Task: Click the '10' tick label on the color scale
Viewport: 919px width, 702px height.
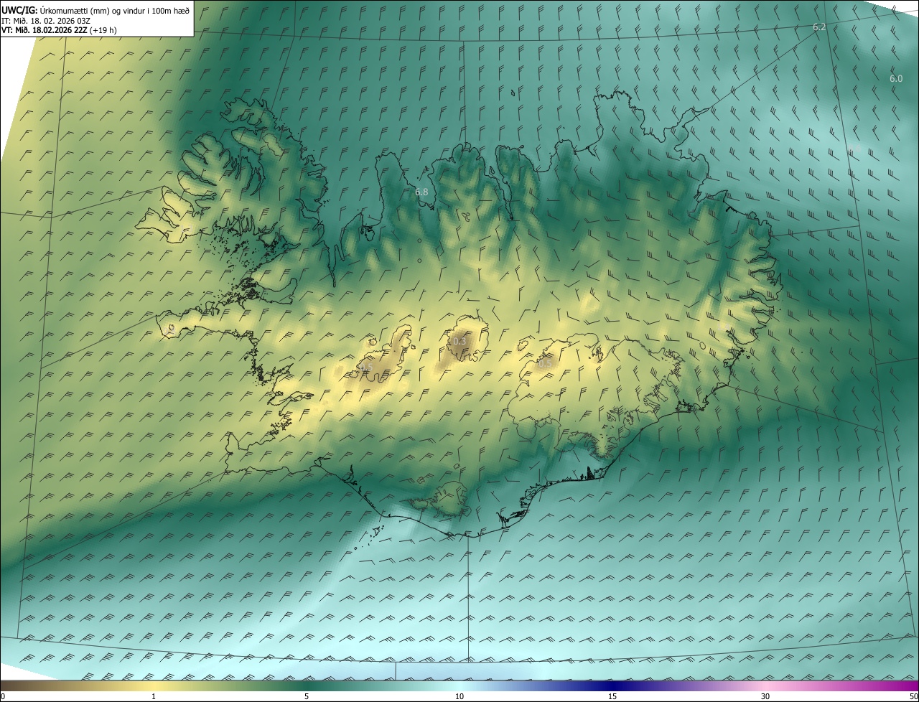Action: coord(459,696)
